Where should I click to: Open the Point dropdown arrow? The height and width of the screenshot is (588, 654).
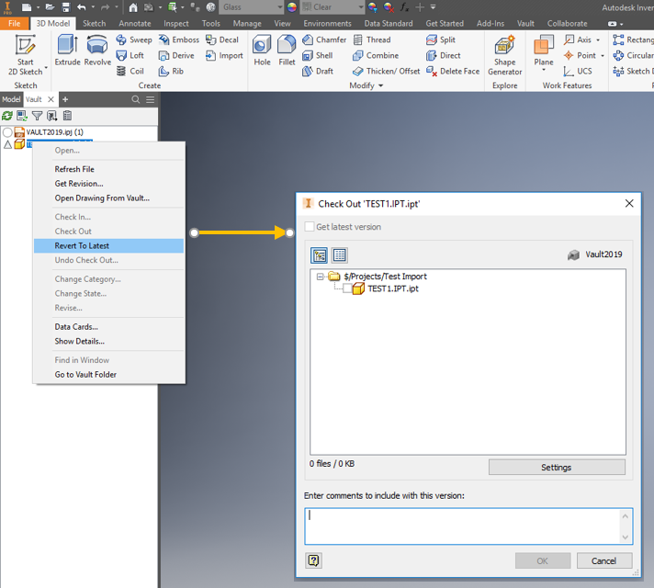(x=603, y=55)
